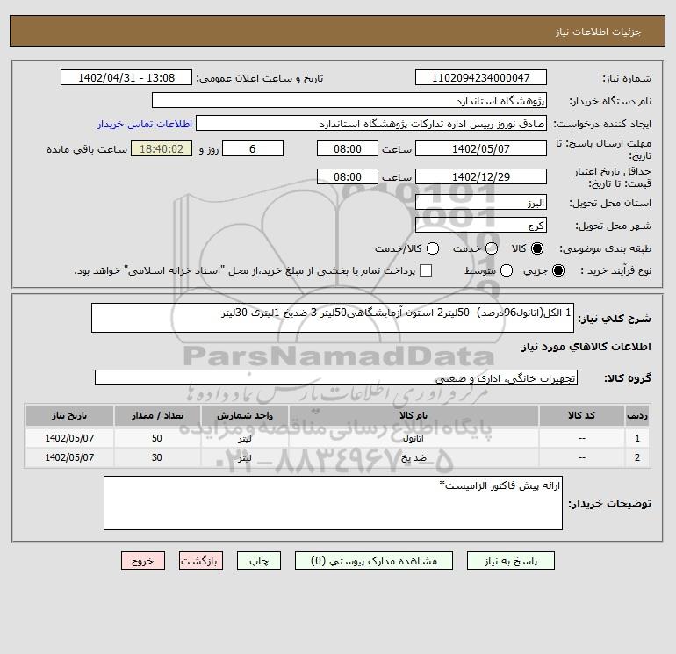The width and height of the screenshot is (676, 654).
Task: Click quantity 30 in ضد یخ row
Action: pyautogui.click(x=157, y=458)
